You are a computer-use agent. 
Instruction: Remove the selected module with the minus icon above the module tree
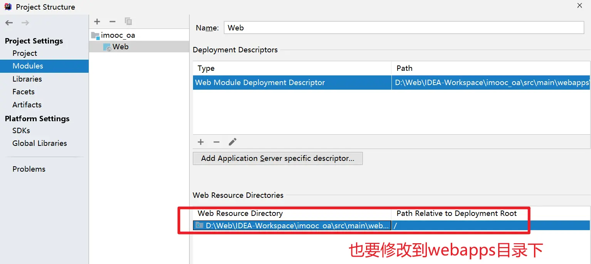click(112, 22)
